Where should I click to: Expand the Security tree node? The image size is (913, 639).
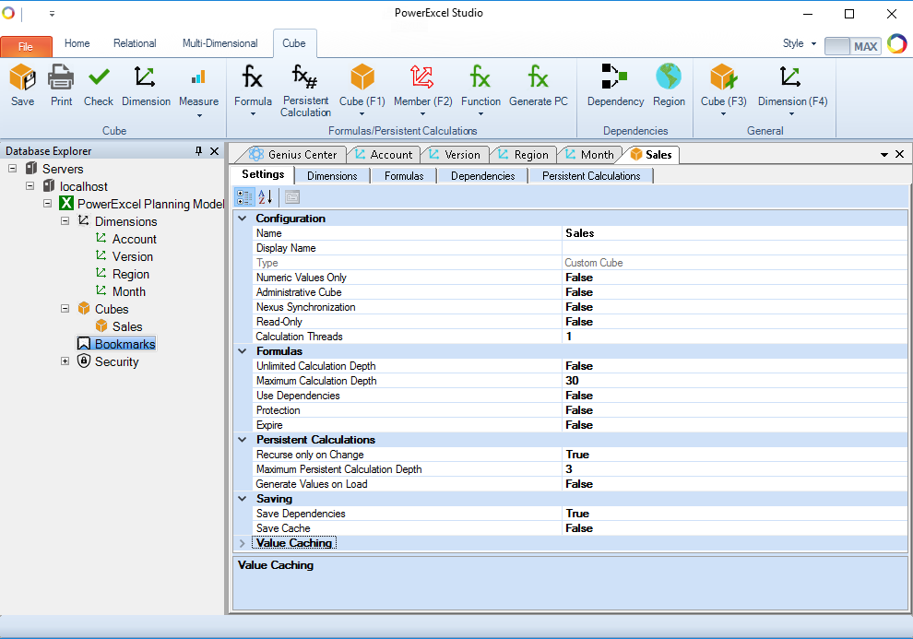click(65, 361)
